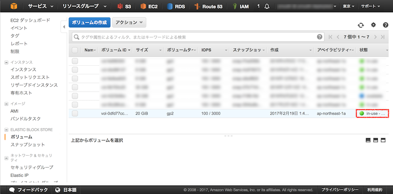Open イベント in the sidebar
This screenshot has width=393, height=194.
tap(19, 28)
